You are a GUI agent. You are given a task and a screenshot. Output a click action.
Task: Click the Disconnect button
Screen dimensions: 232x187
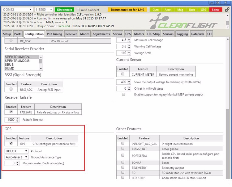tap(65, 10)
